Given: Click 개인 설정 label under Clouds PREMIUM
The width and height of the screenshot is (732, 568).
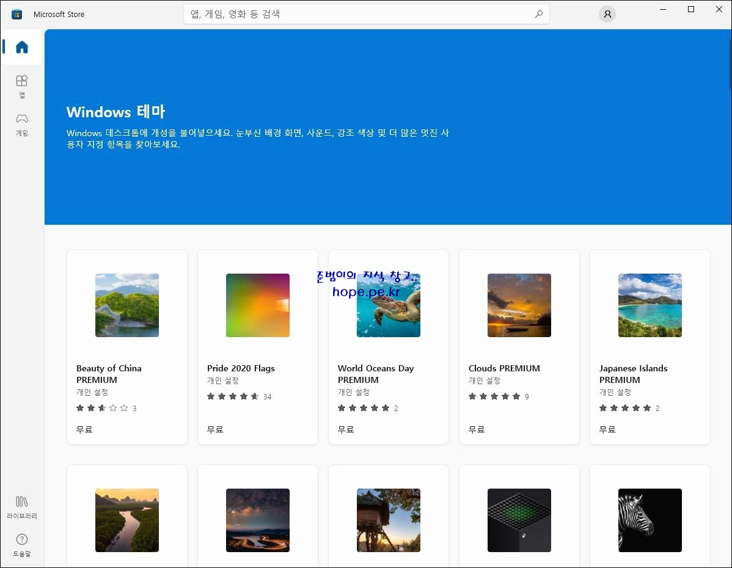Looking at the screenshot, I should coord(484,380).
